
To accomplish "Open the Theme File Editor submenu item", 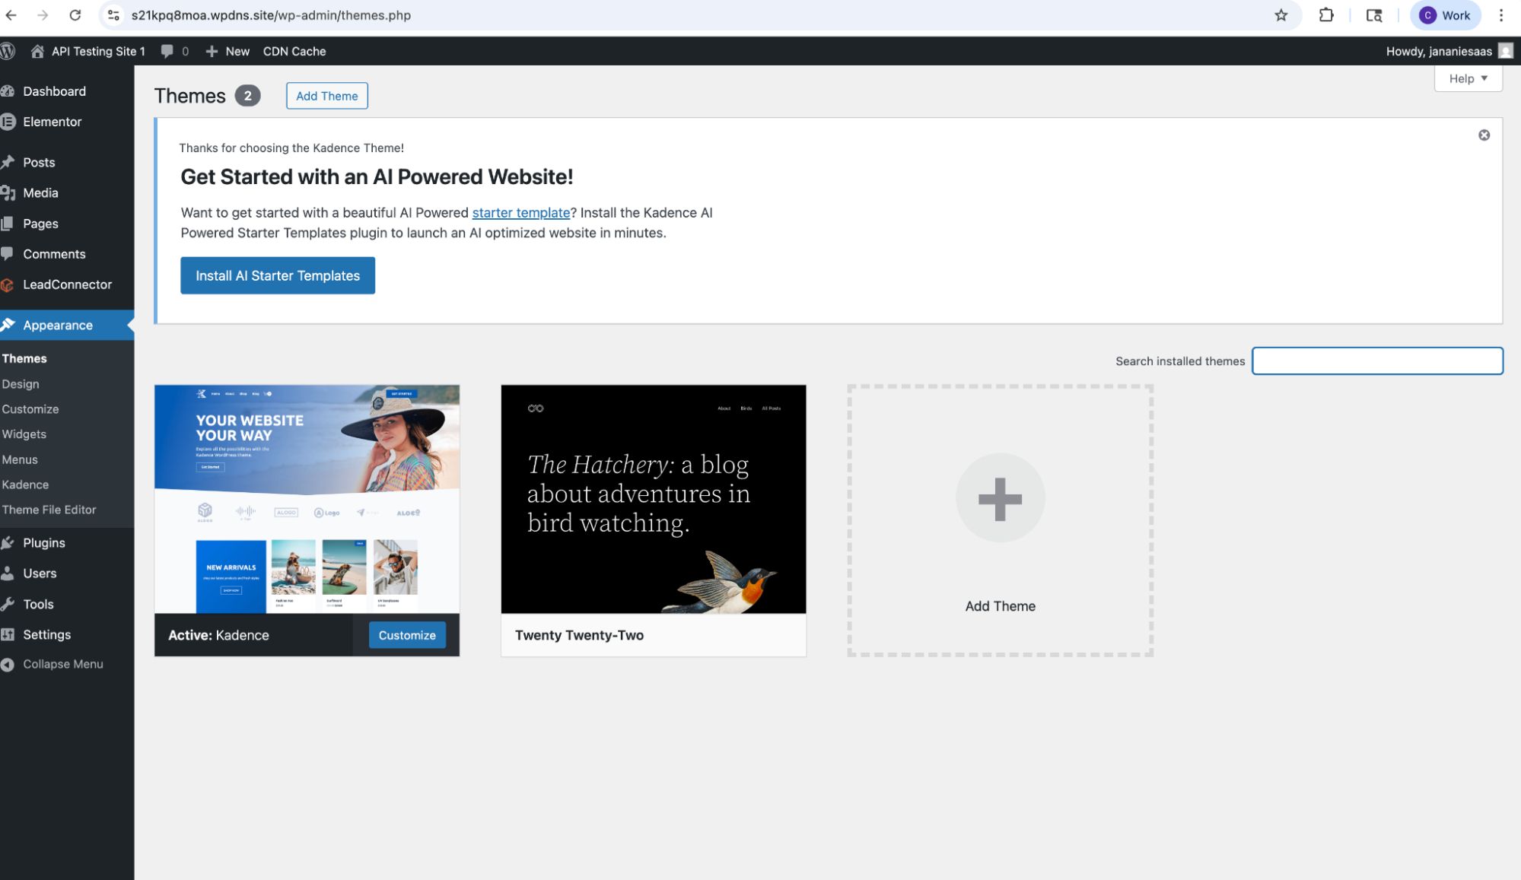I will point(49,510).
